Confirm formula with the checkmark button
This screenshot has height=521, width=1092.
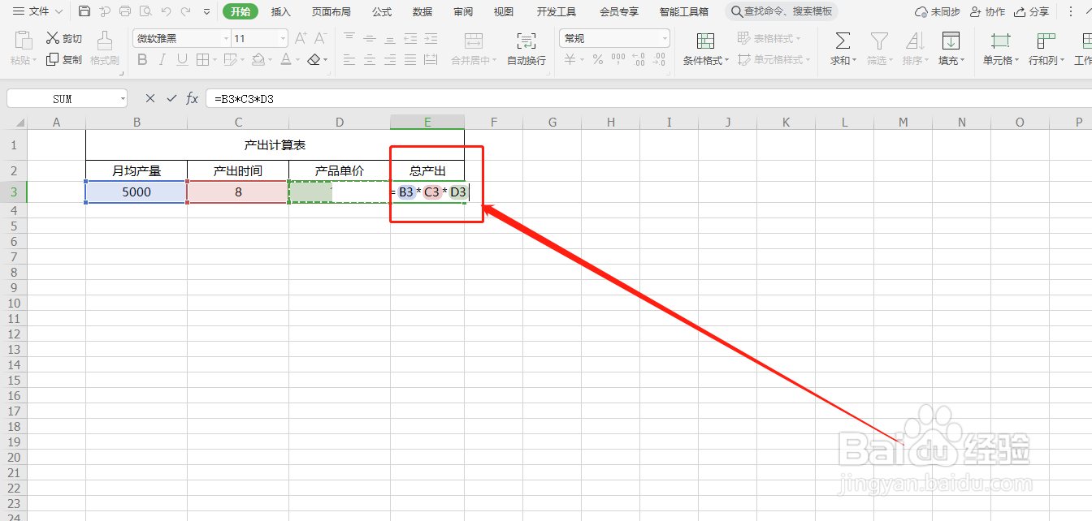(171, 98)
